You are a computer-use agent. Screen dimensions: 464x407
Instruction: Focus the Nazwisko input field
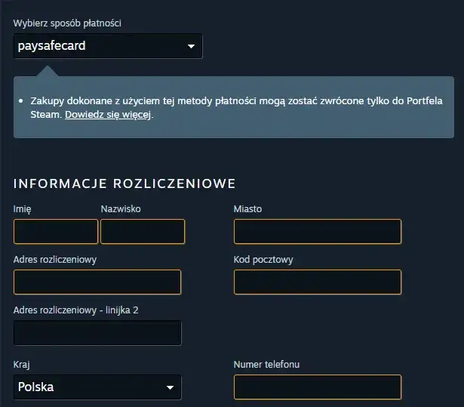[143, 232]
